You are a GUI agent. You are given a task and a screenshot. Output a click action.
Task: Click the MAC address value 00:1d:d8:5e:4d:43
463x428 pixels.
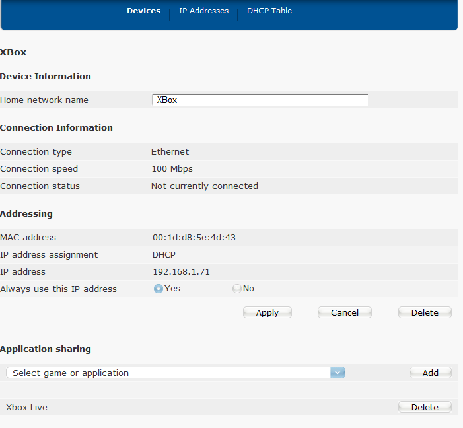click(194, 238)
